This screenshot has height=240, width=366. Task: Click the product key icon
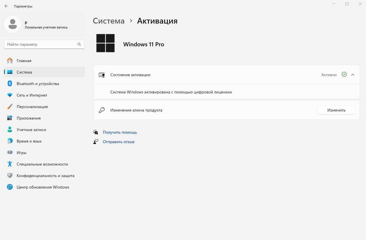coord(102,110)
